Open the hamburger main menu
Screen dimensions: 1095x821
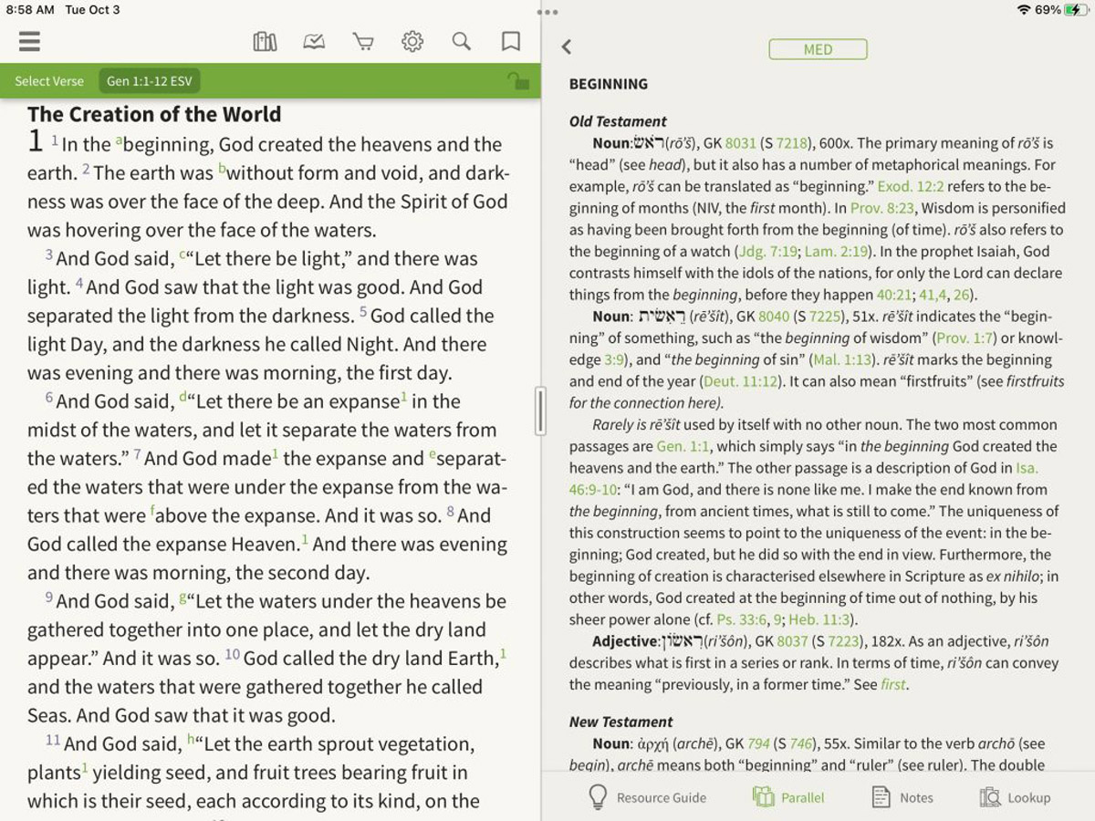pos(29,41)
